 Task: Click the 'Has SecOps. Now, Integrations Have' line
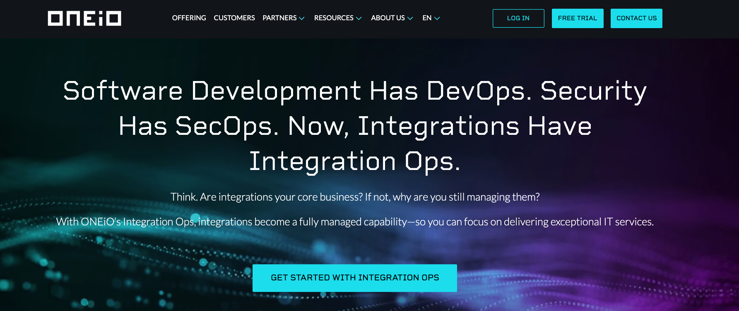point(355,126)
